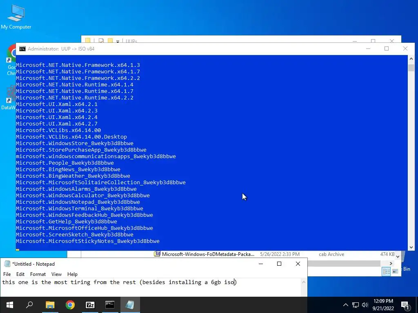The width and height of the screenshot is (418, 313).
Task: Maximize the Notepad window
Action: (x=279, y=264)
